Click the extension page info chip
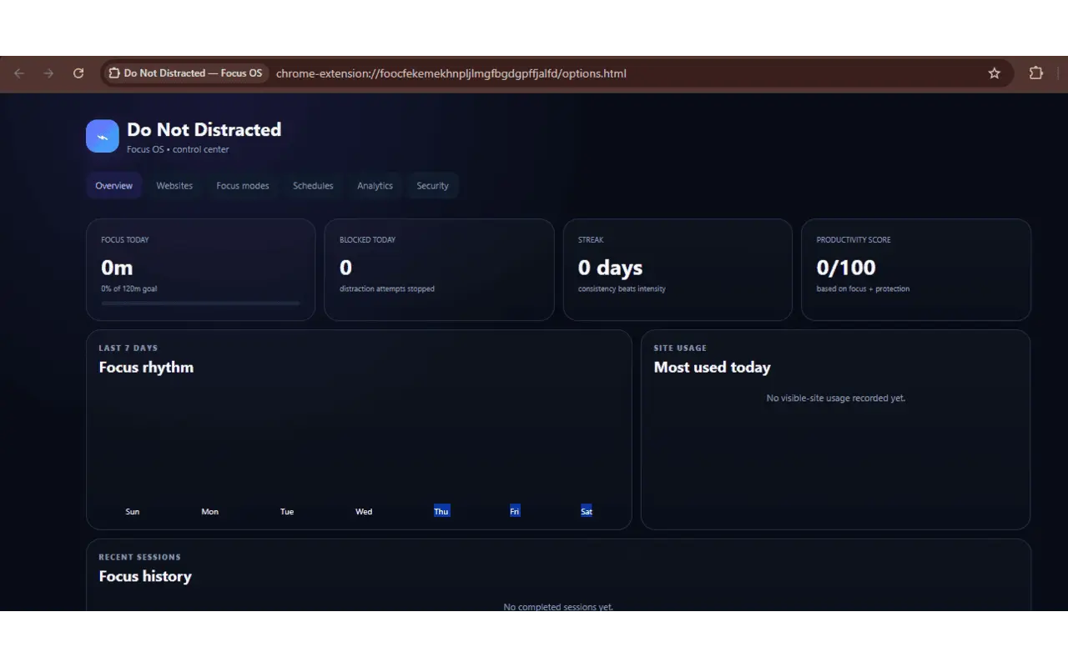Screen dimensions: 1068x667 tap(185, 73)
